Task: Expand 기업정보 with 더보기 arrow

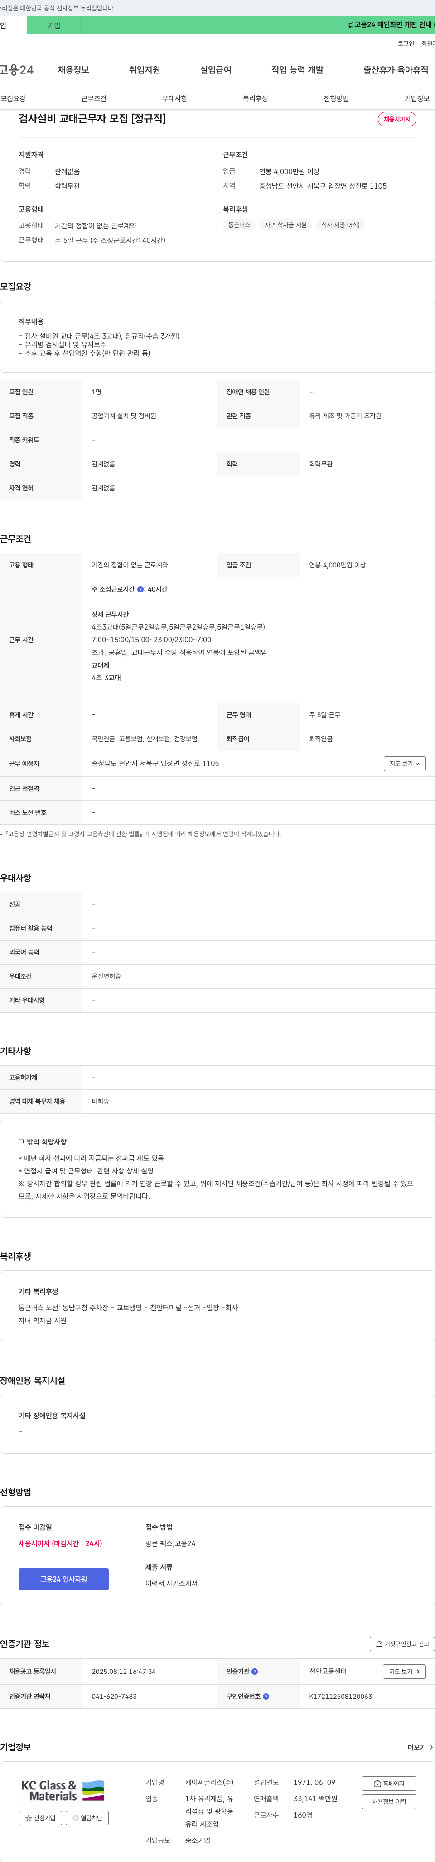Action: [x=420, y=1747]
